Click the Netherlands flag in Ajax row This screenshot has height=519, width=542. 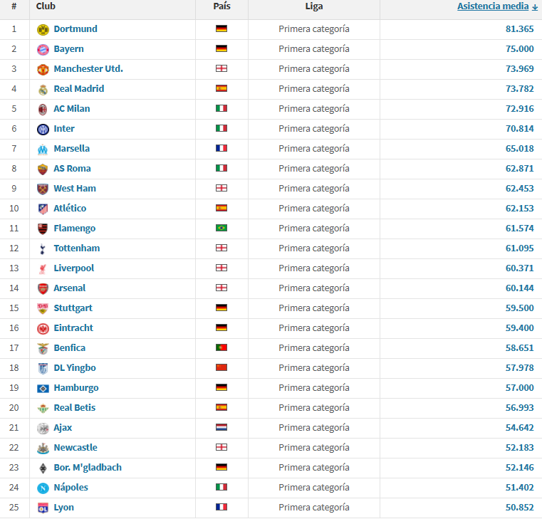[222, 428]
